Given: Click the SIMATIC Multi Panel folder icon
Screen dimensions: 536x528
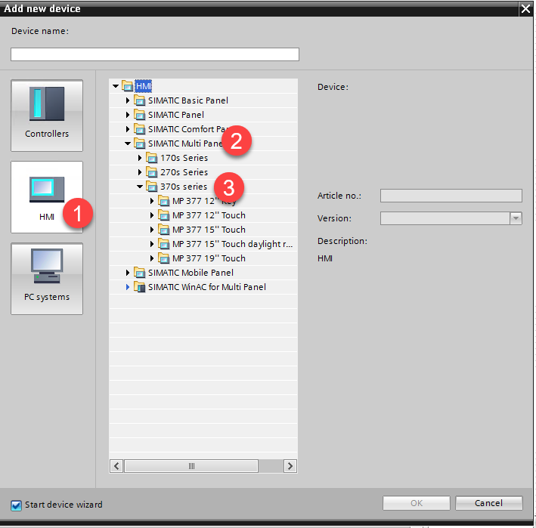Looking at the screenshot, I should 139,144.
